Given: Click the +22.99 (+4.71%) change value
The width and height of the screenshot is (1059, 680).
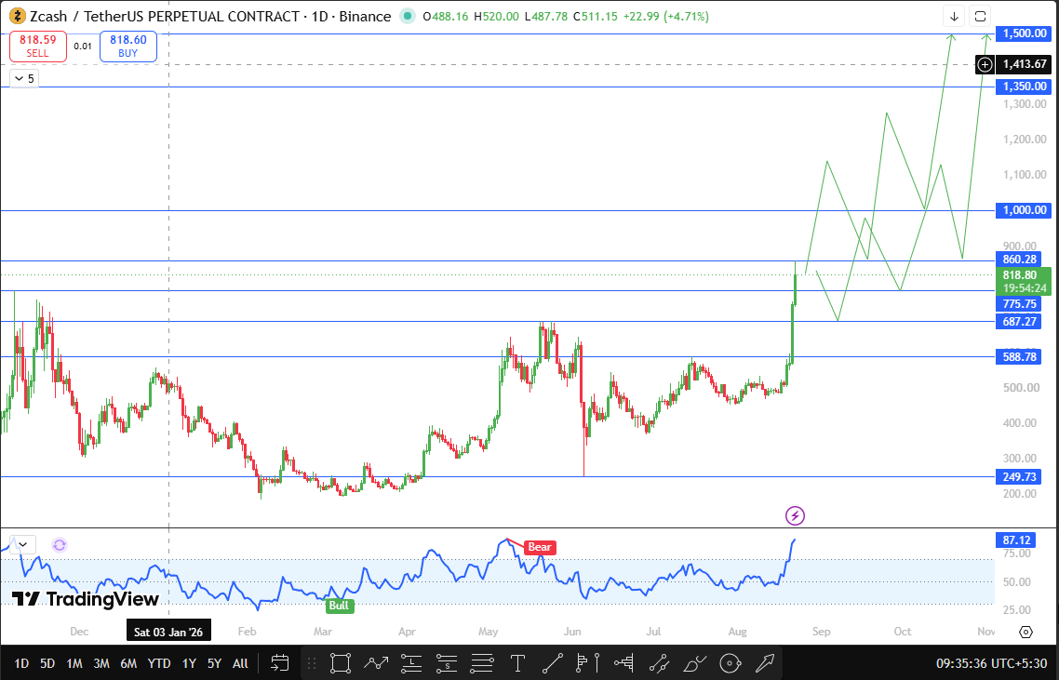Looking at the screenshot, I should pyautogui.click(x=666, y=16).
